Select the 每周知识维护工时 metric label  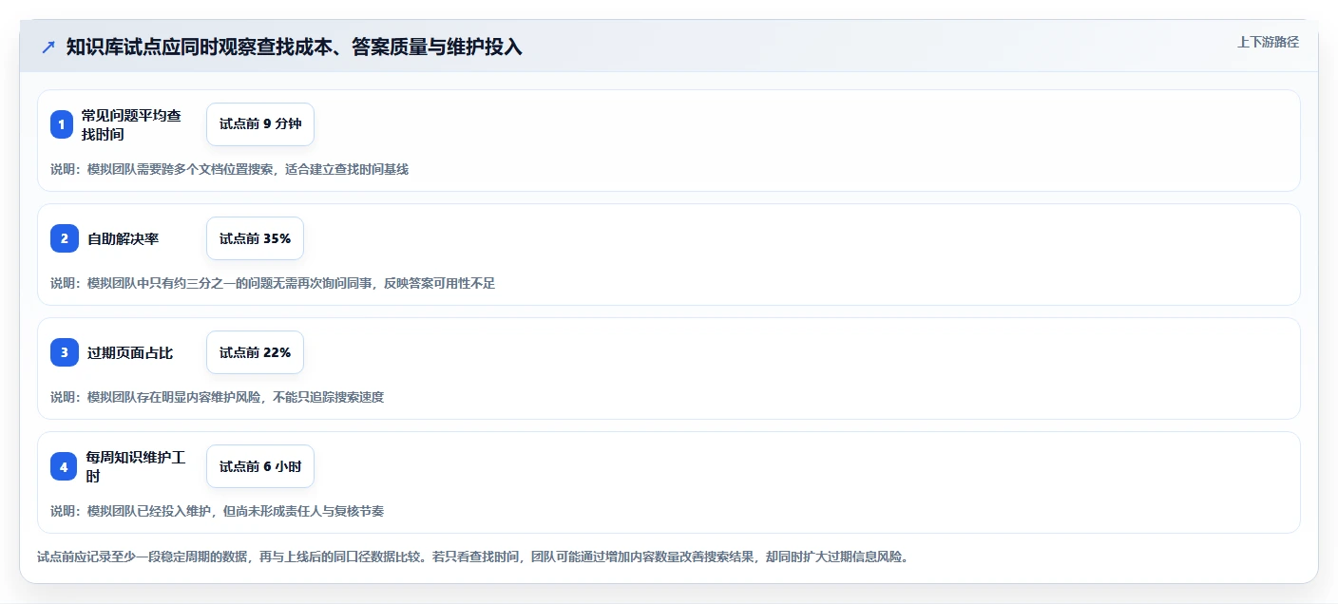click(x=135, y=466)
